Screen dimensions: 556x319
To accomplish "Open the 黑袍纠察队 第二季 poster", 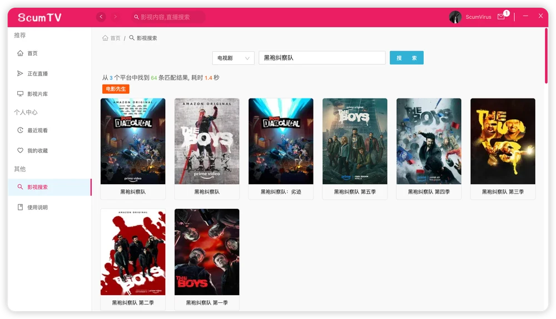I will click(133, 252).
